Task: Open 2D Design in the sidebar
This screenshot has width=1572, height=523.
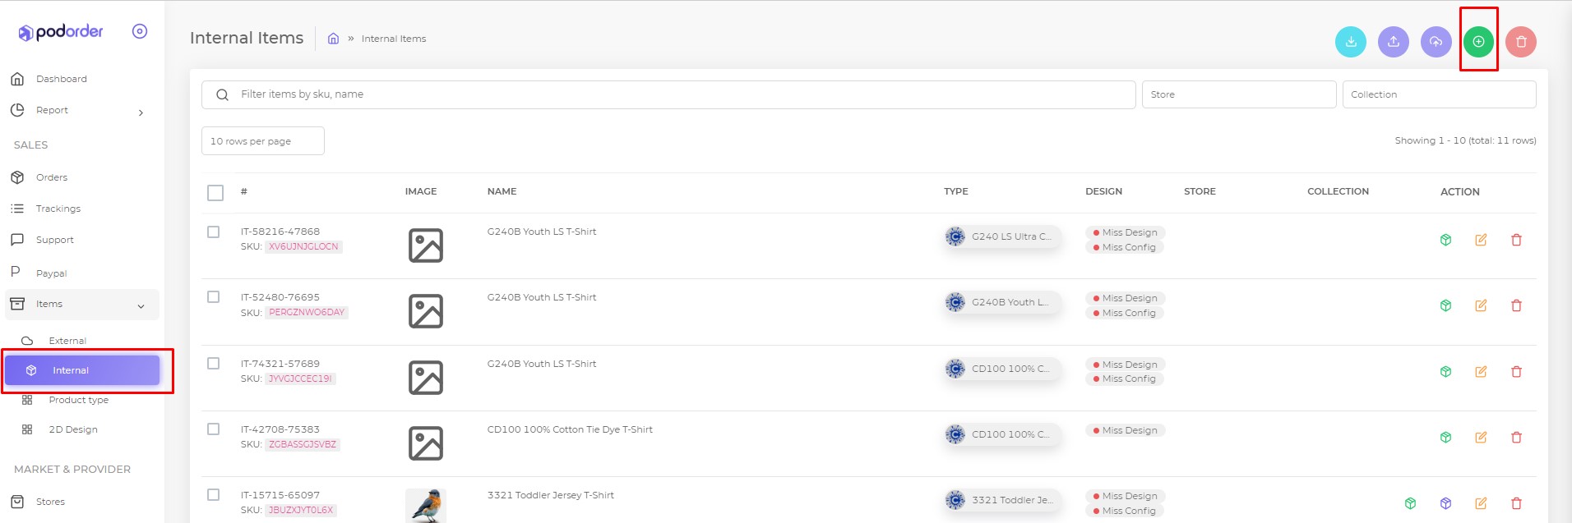Action: 72,429
